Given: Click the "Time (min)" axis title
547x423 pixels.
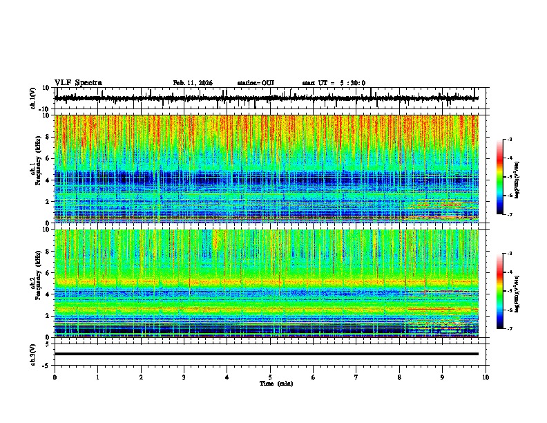Looking at the screenshot, I should click(x=276, y=384).
